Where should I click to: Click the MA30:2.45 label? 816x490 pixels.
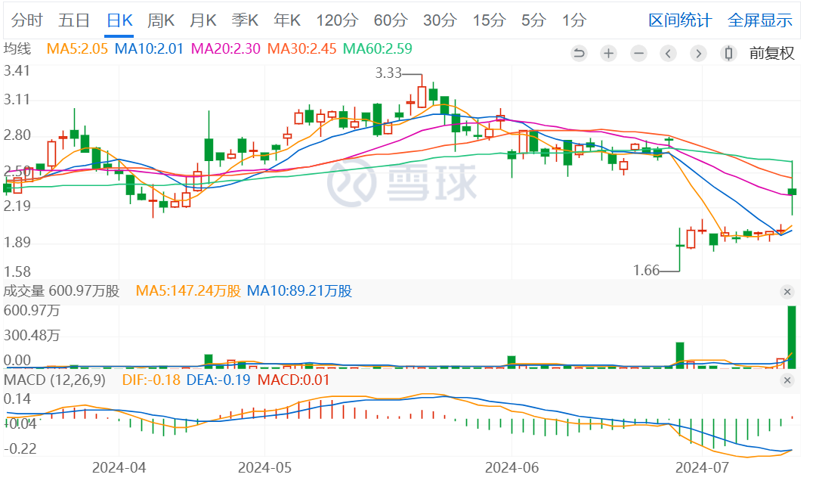tap(301, 49)
